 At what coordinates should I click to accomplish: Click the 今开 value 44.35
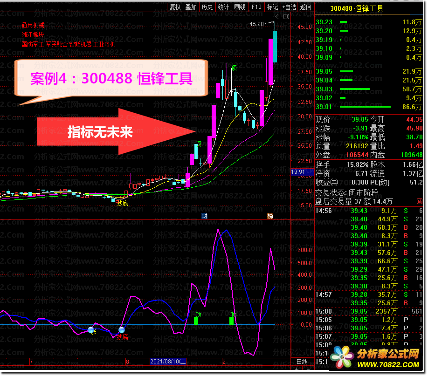pyautogui.click(x=414, y=120)
